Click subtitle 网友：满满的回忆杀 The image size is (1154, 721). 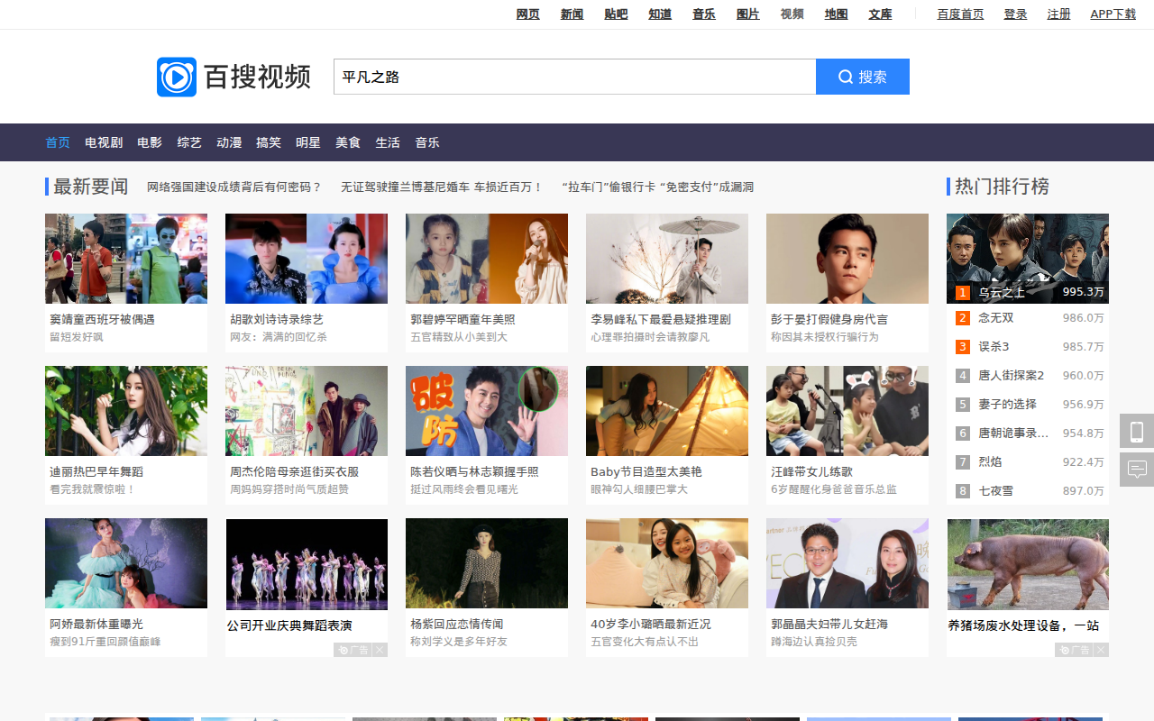[279, 337]
